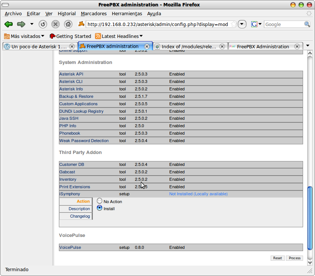Open the address bar history dropdown
The height and width of the screenshot is (276, 315).
click(242, 24)
